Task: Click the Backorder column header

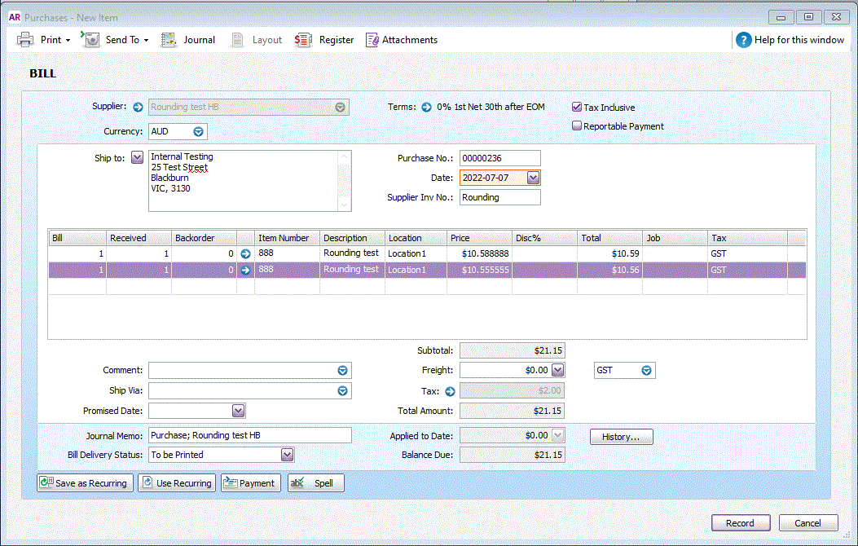Action: click(x=204, y=238)
